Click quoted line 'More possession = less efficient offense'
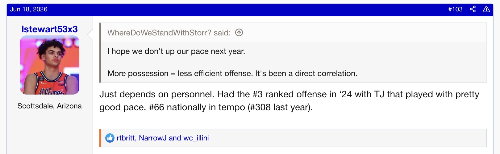 click(232, 74)
